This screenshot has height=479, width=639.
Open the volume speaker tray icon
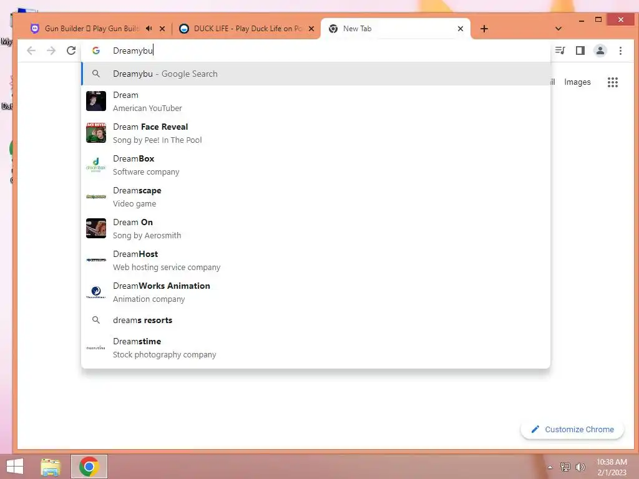(x=580, y=467)
